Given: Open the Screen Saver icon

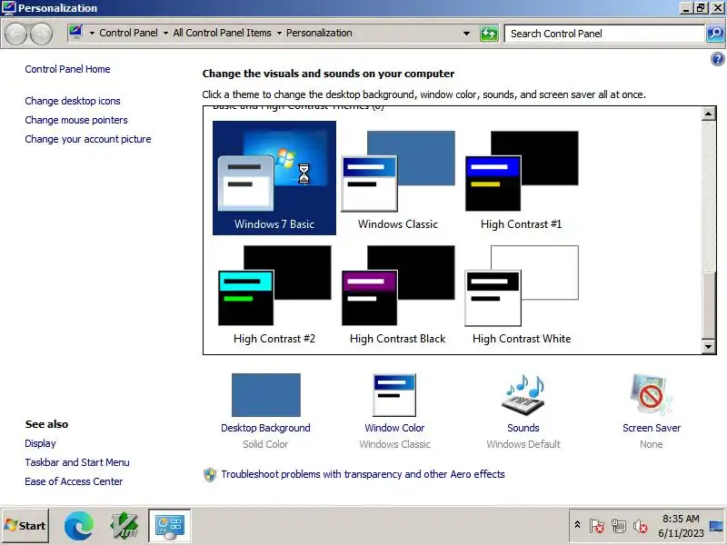Looking at the screenshot, I should coord(652,395).
